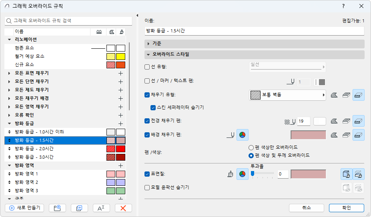Click the duplicate rule icon button

pos(79,208)
